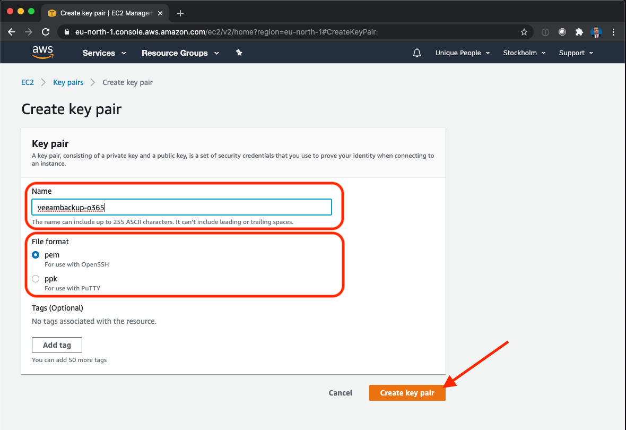Click the Create key pair button
The image size is (626, 430).
pyautogui.click(x=407, y=393)
